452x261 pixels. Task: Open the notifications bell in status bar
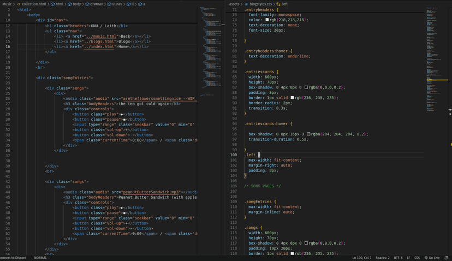pyautogui.click(x=445, y=258)
